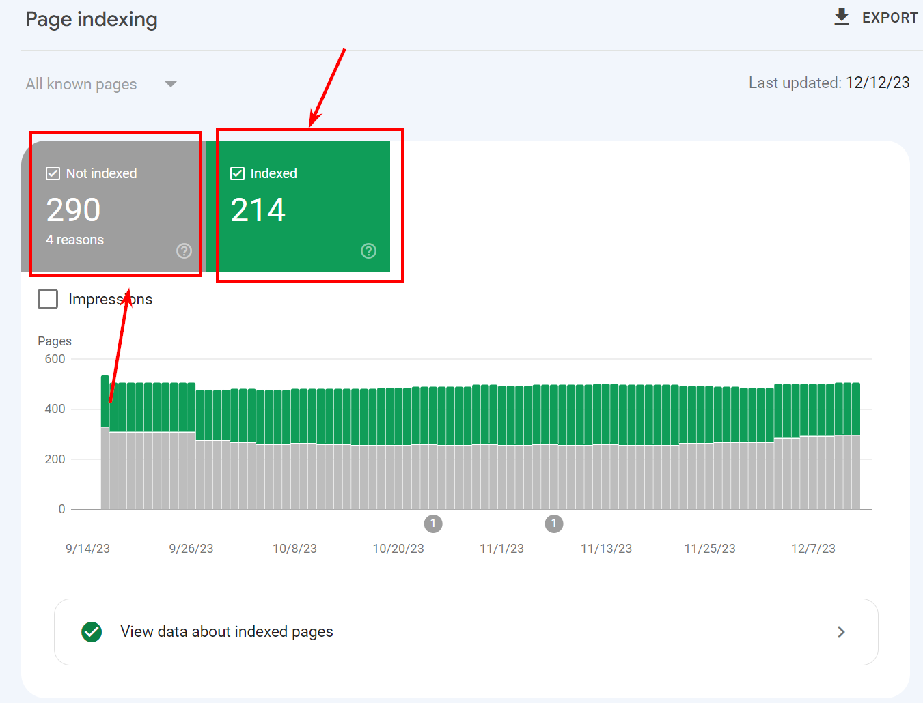The image size is (923, 703).
Task: Open the help icon on Not indexed card
Action: pos(184,250)
